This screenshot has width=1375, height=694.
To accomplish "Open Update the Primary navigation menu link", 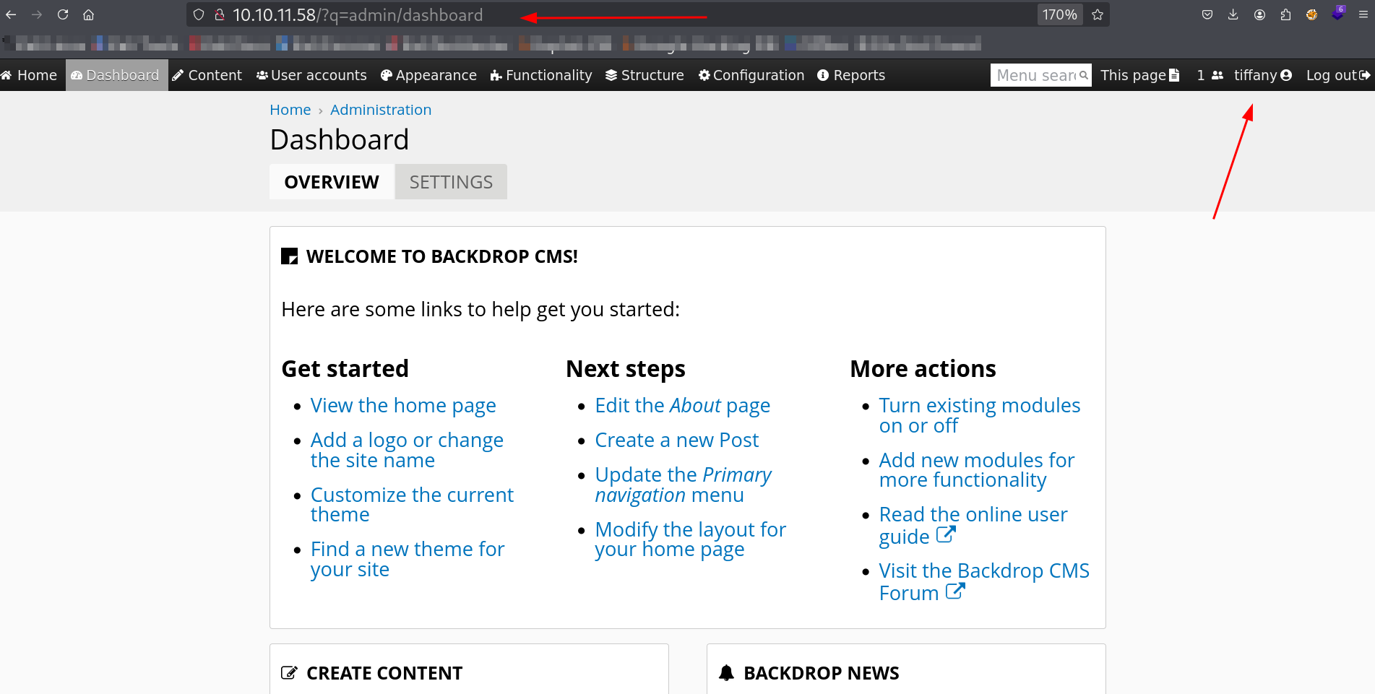I will 683,485.
